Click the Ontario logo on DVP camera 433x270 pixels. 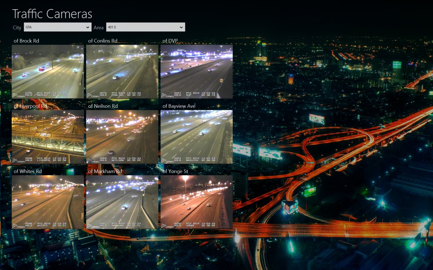pyautogui.click(x=168, y=96)
